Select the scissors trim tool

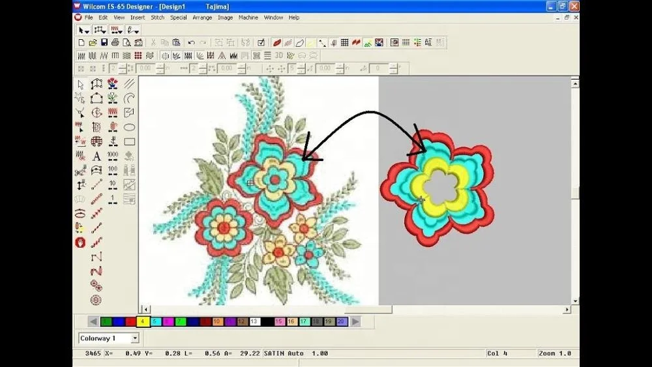tap(80, 171)
